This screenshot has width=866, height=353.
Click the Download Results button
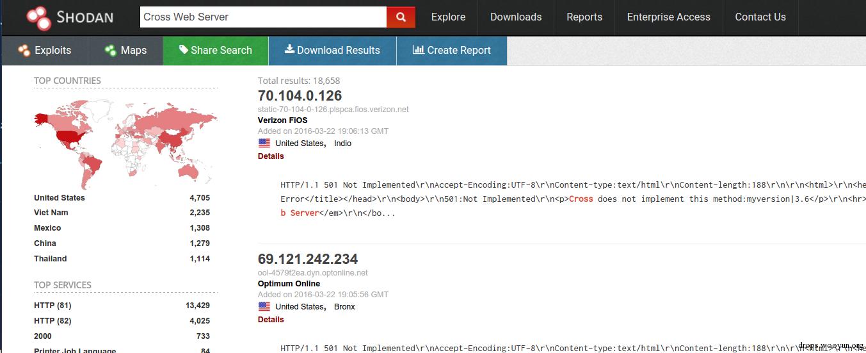pyautogui.click(x=332, y=51)
